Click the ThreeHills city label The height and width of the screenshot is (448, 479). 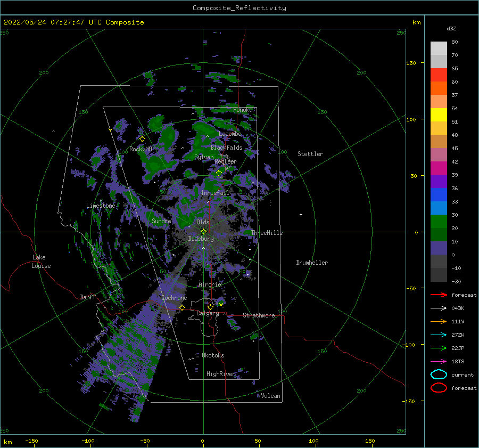[267, 233]
